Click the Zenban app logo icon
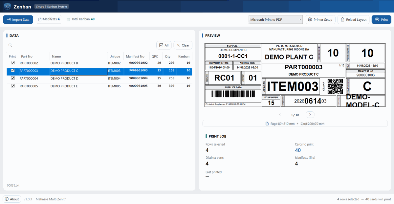This screenshot has height=204, width=394. pyautogui.click(x=7, y=6)
